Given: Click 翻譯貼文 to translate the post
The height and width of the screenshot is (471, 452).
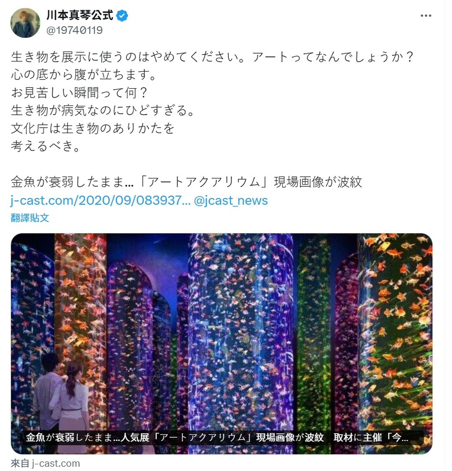Looking at the screenshot, I should [30, 218].
